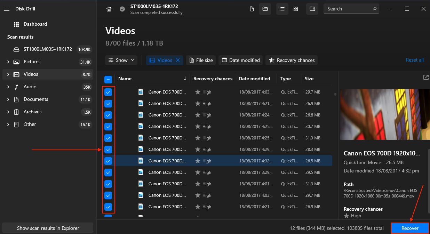Open preview in external window icon

coord(426,78)
